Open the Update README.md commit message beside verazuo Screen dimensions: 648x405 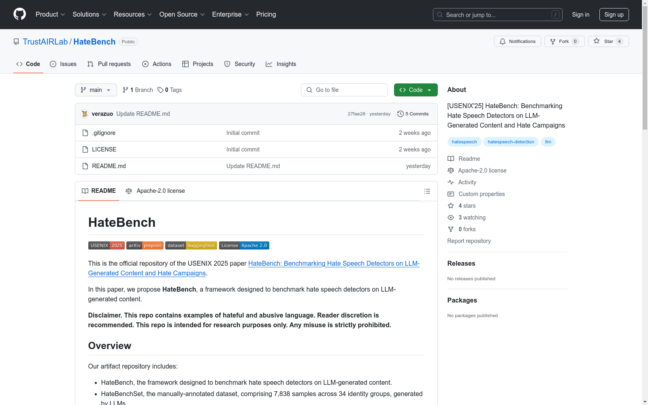(143, 114)
